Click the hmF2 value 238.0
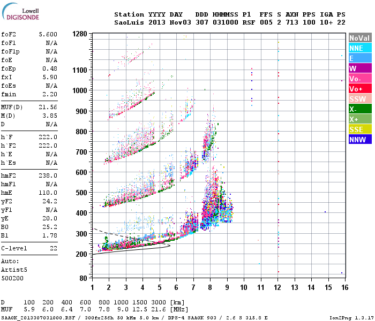Viewport: 375px width, 321px height. pos(48,175)
